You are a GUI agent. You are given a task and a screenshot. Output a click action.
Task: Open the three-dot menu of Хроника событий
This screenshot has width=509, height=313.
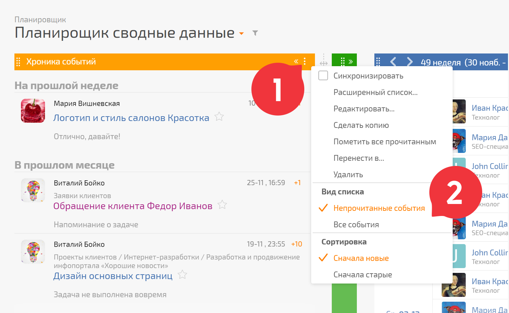[305, 61]
